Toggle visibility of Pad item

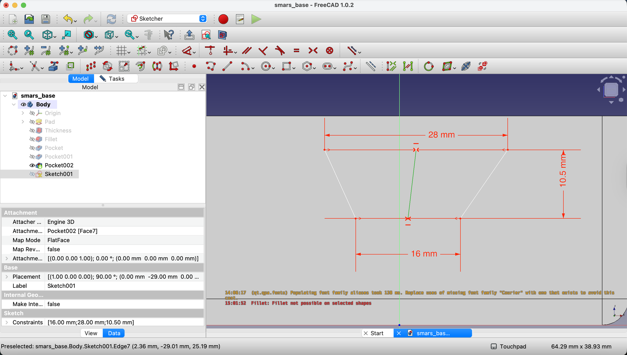pos(32,122)
